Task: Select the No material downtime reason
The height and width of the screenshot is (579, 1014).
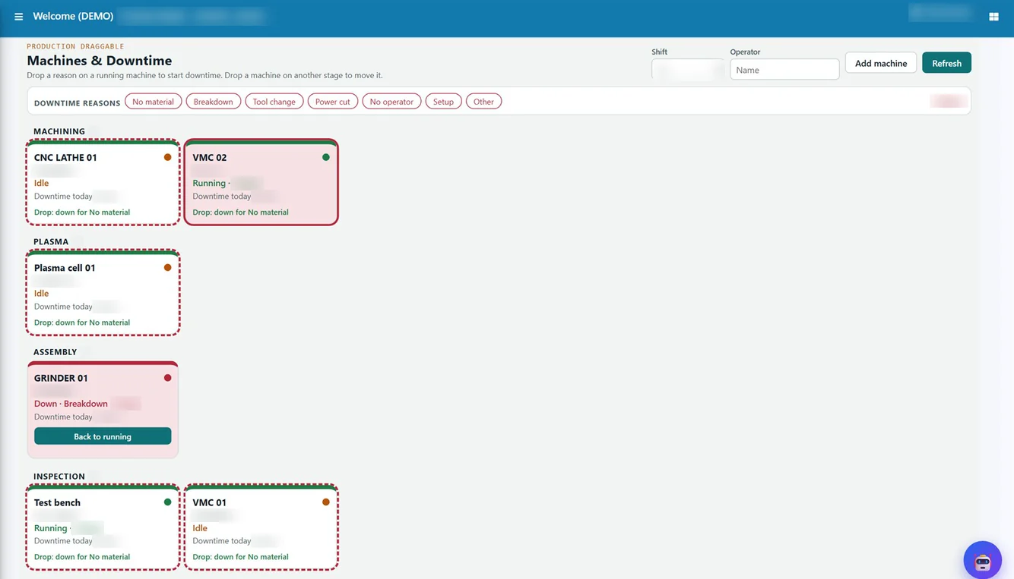Action: click(x=153, y=102)
